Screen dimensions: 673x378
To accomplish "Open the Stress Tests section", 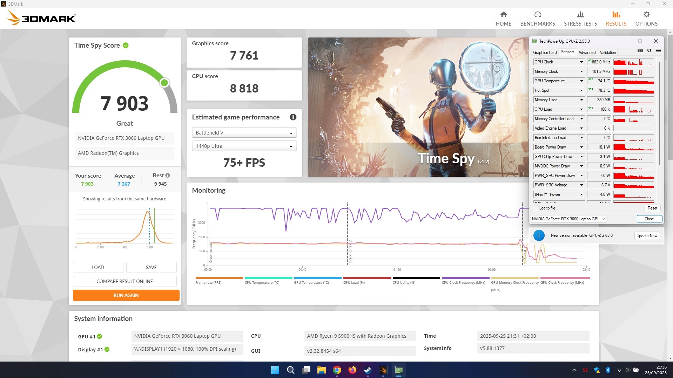I will pyautogui.click(x=580, y=19).
